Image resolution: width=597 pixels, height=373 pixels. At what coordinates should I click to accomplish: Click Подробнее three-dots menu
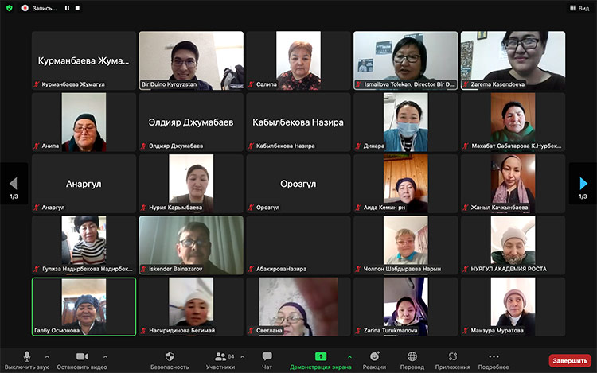(x=494, y=359)
